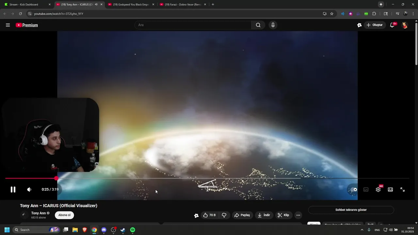Dislike the video with the thumbs-down
The width and height of the screenshot is (418, 235).
(x=224, y=215)
